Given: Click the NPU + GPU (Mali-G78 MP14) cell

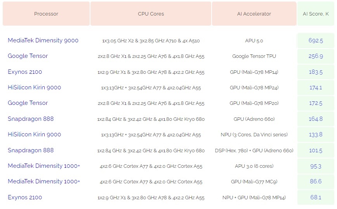Looking at the screenshot, I should pyautogui.click(x=254, y=197).
